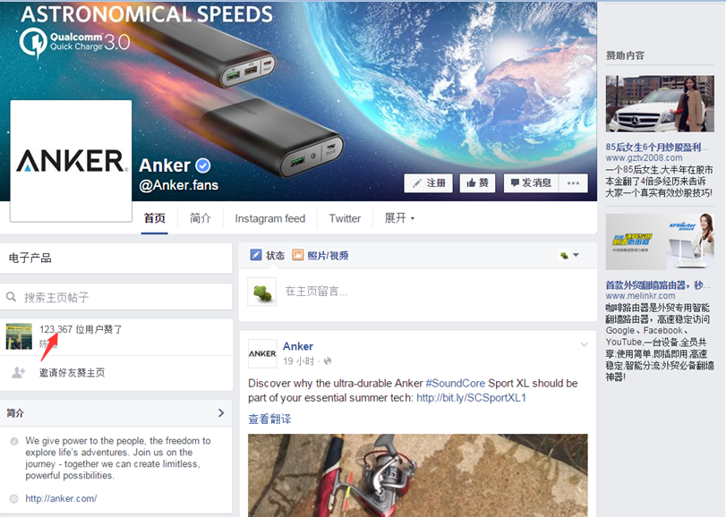Open the 简介 tab in page navigation
The width and height of the screenshot is (726, 517).
pyautogui.click(x=200, y=218)
